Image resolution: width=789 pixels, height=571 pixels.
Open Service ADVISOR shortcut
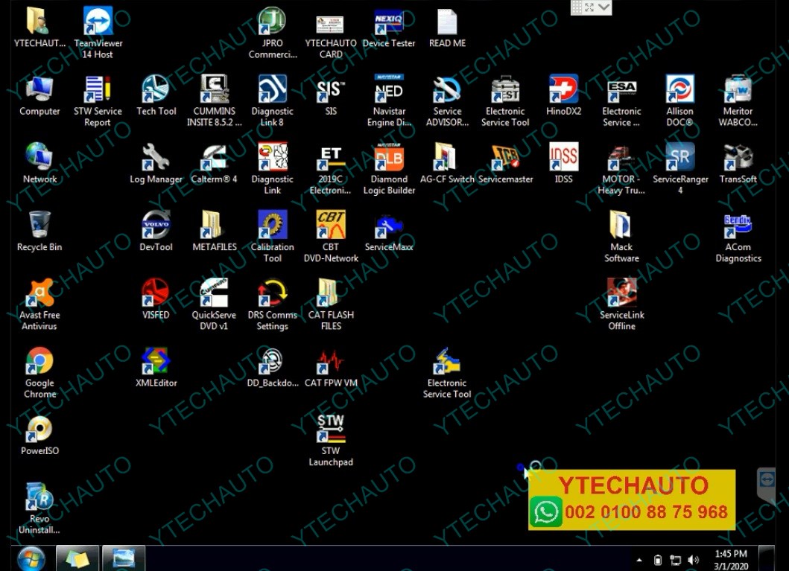[447, 101]
